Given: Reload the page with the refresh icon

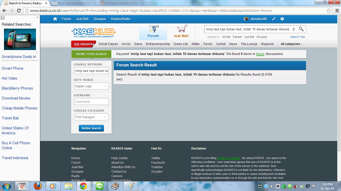Looking at the screenshot, I should coord(19,11).
